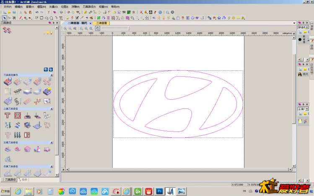Collapse the toolpath simulation section
Screen dimensions: 314x196
click(x=52, y=166)
